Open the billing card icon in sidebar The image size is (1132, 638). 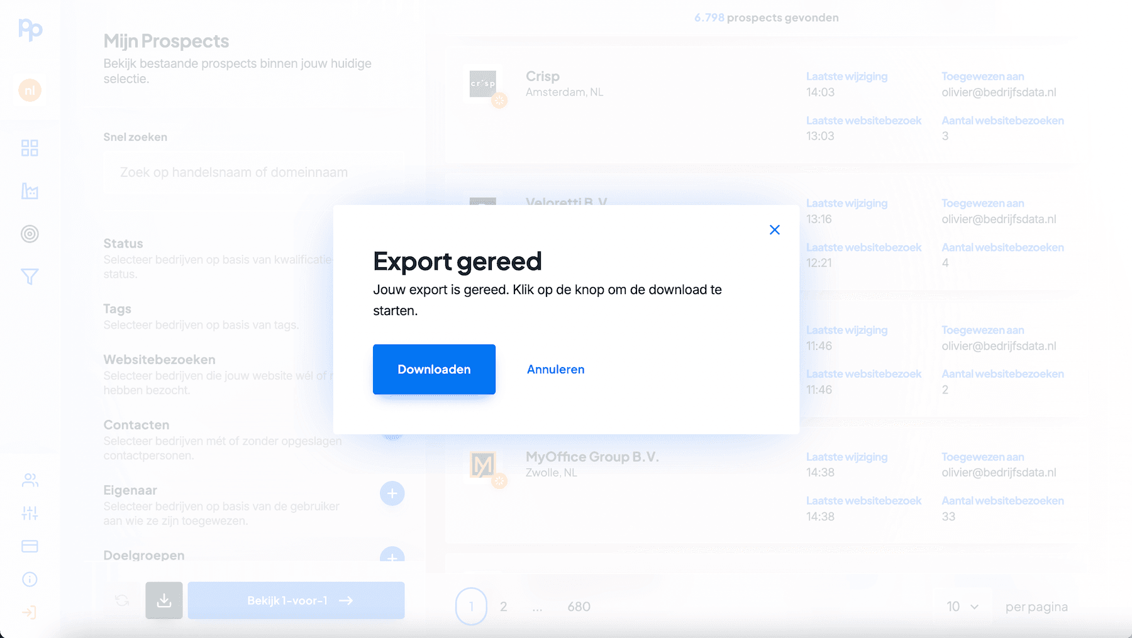point(30,546)
